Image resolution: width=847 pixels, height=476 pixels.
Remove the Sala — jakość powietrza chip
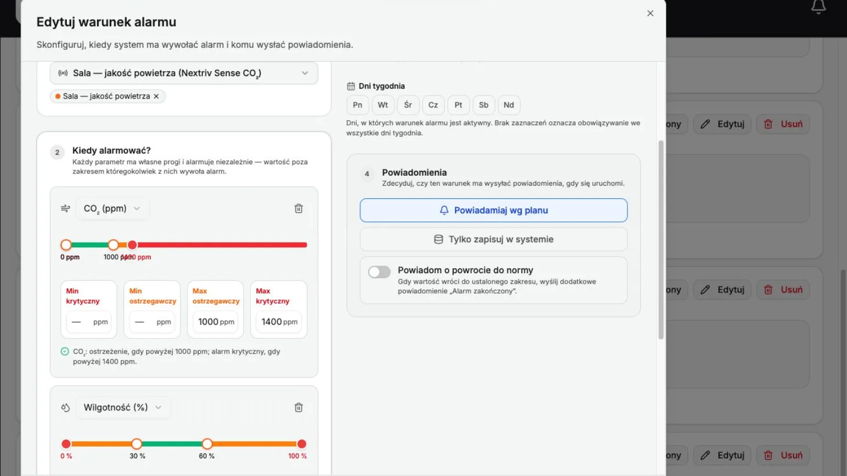click(x=156, y=96)
